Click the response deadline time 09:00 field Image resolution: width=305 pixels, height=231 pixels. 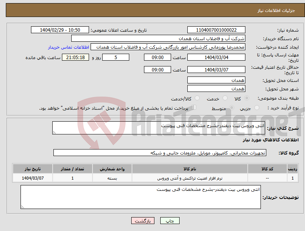[158, 57]
